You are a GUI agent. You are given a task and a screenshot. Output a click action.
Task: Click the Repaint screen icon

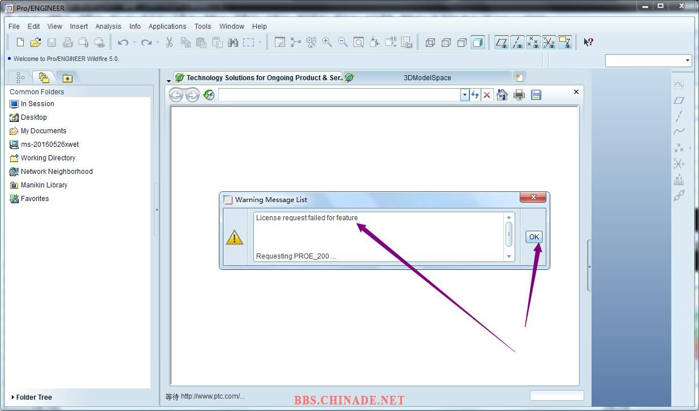point(279,42)
